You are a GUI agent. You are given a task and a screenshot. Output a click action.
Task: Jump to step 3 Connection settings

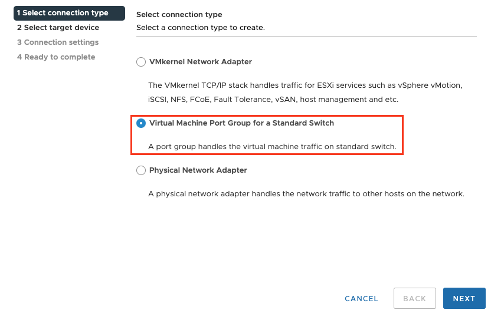(58, 42)
